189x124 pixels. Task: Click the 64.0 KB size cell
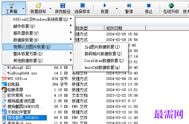(x=61, y=67)
